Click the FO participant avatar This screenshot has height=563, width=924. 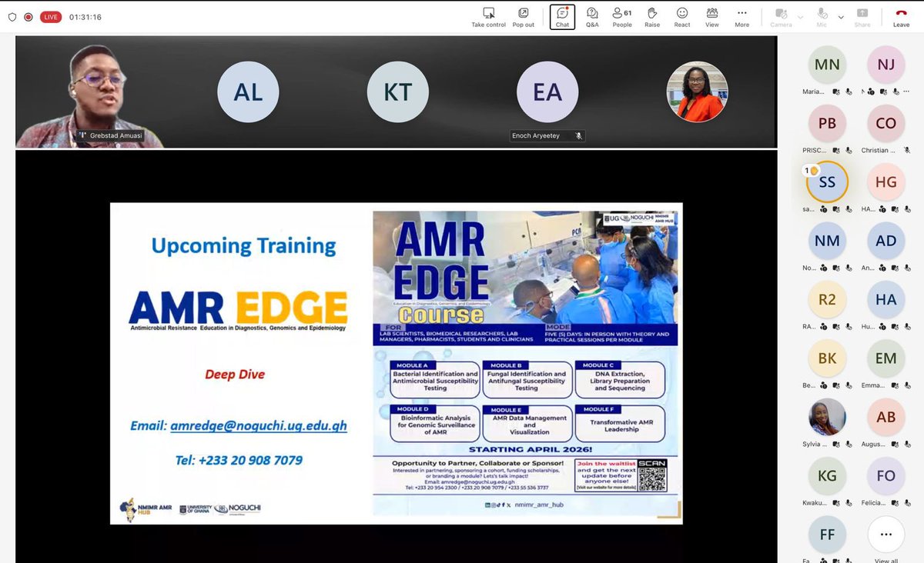point(886,476)
